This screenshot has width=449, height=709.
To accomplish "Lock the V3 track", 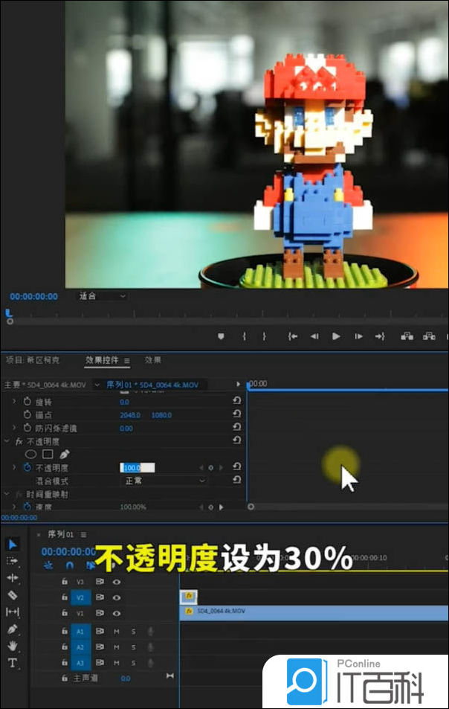I will (65, 582).
